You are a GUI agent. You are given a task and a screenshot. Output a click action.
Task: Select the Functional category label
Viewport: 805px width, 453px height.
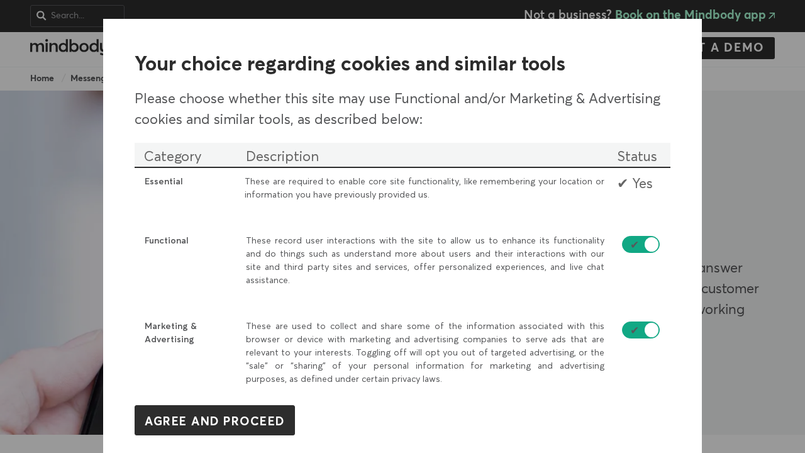(166, 241)
